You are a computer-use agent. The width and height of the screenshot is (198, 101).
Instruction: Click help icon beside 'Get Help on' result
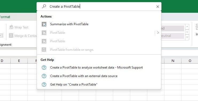tap(44, 85)
